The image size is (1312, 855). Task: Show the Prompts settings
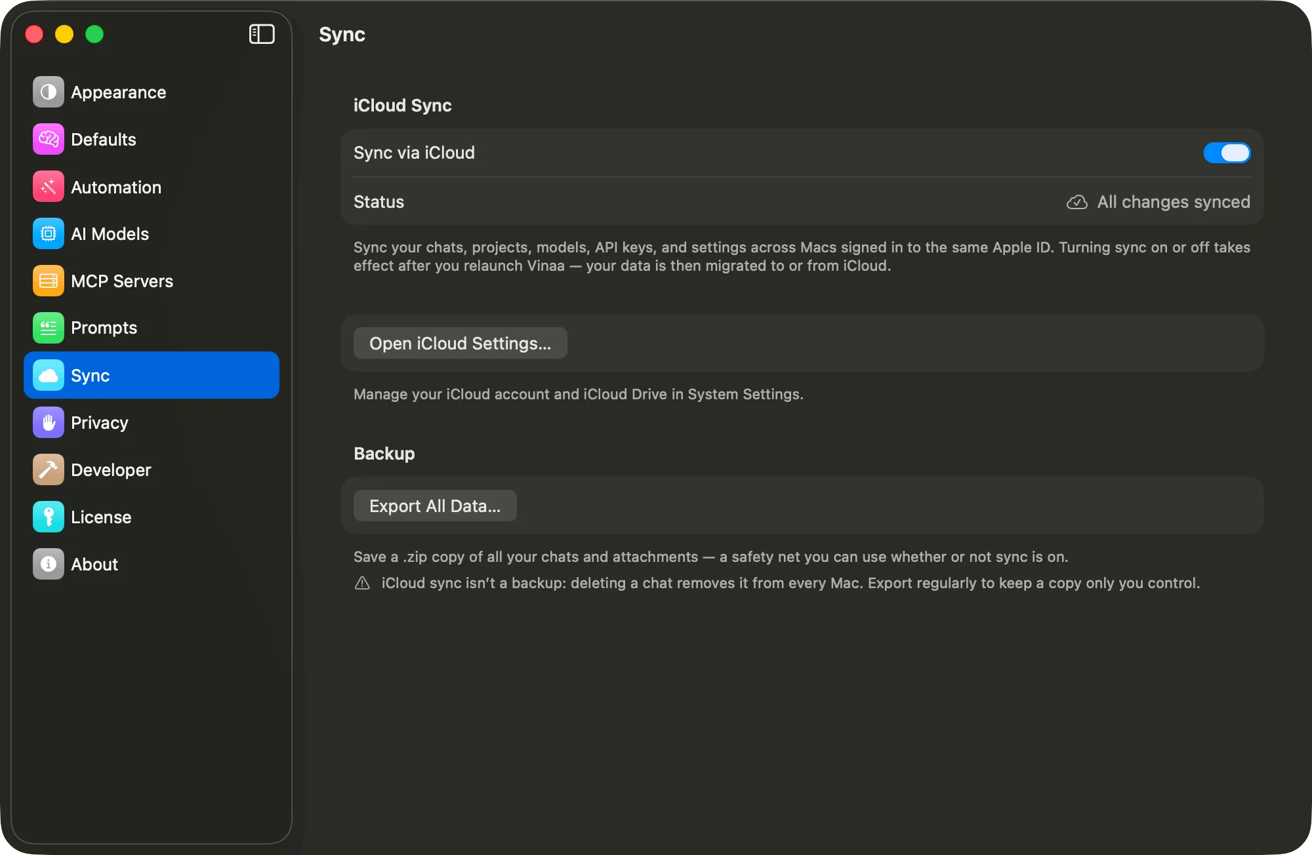tap(152, 328)
